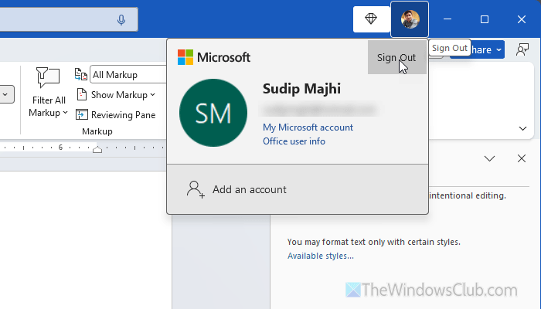Maximize the Word window
Viewport: 541px width, 309px height.
click(x=485, y=19)
